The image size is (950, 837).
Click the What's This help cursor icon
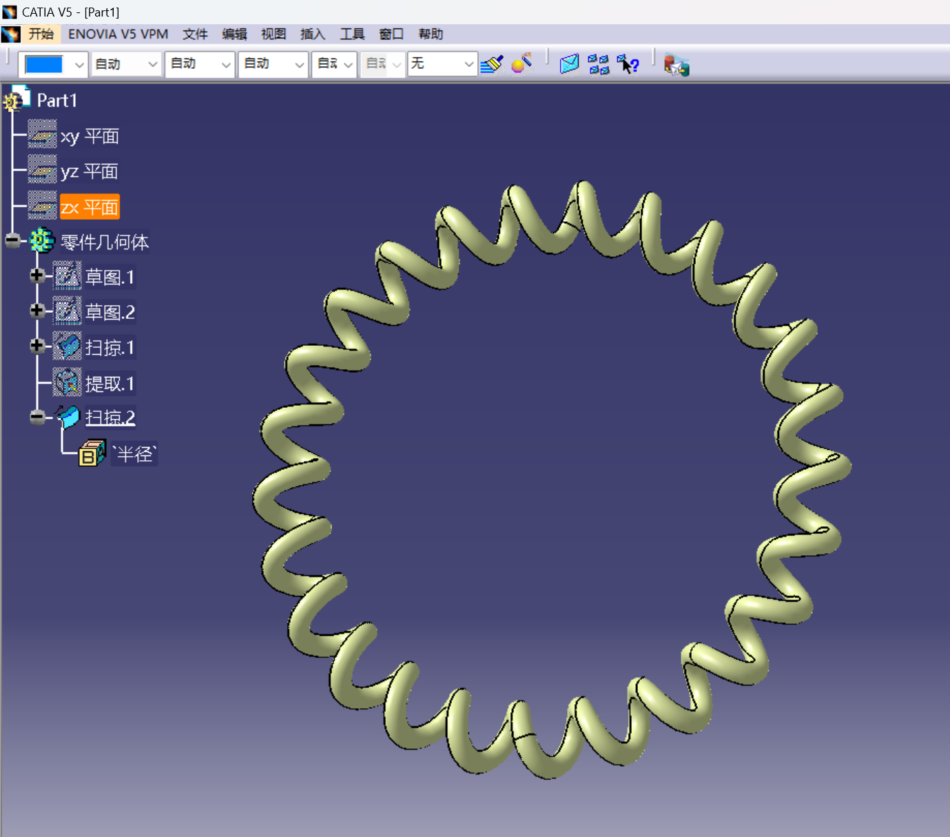coord(628,64)
